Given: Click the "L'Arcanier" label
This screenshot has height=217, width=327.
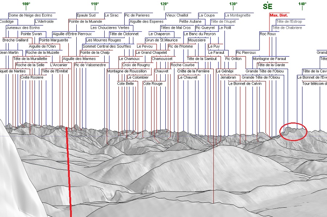Looking at the screenshot, I should point(59,65).
